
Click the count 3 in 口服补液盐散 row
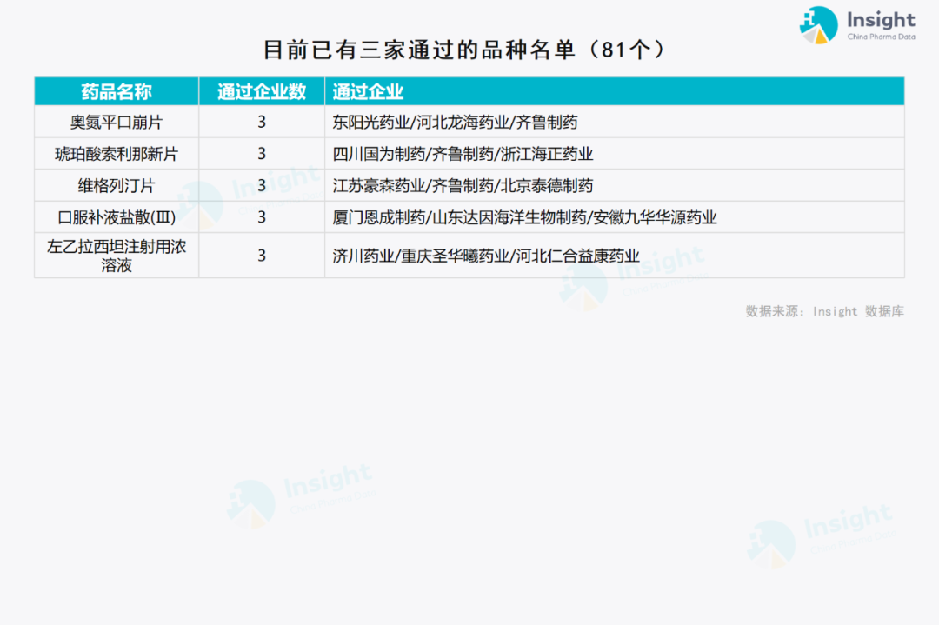[x=262, y=217]
